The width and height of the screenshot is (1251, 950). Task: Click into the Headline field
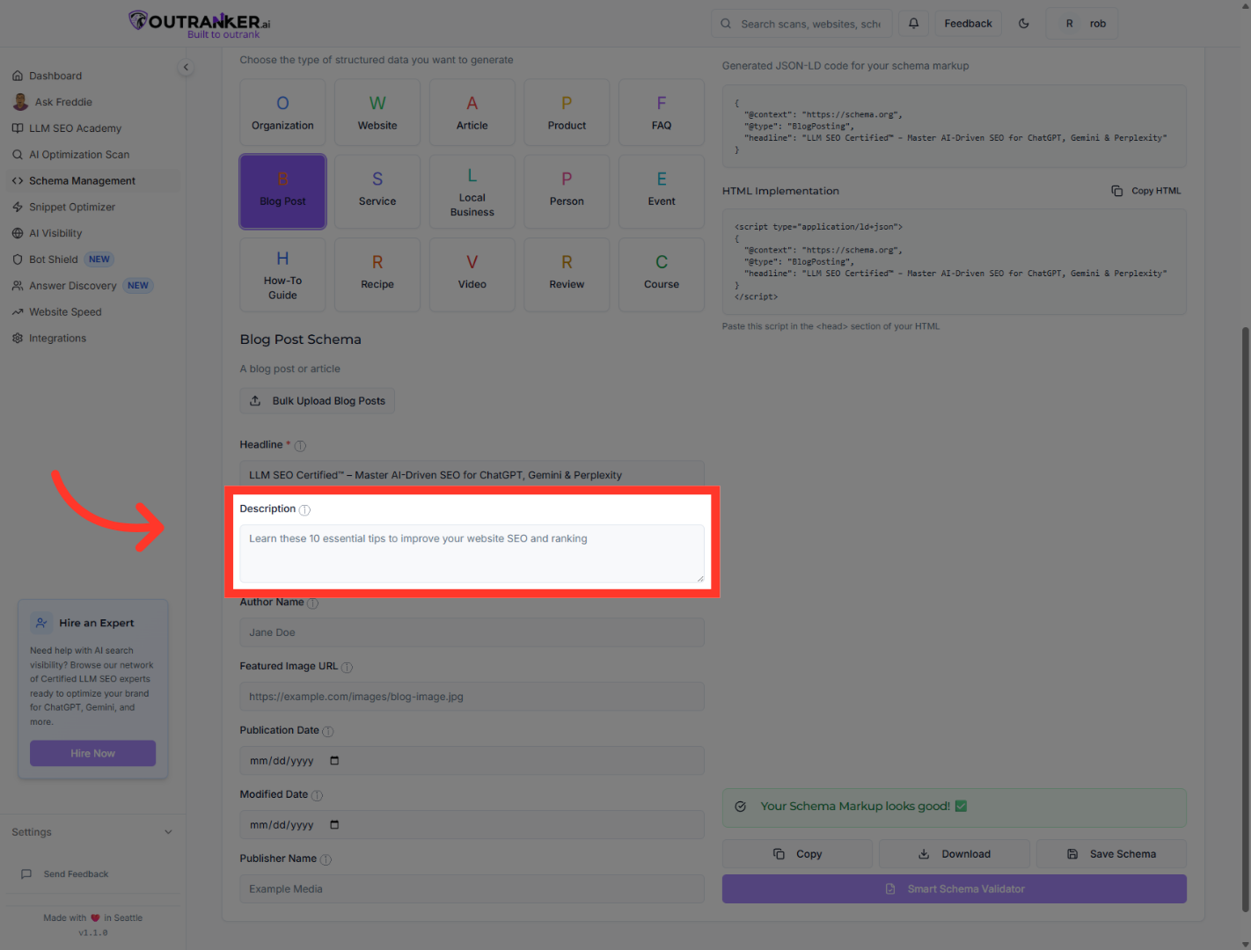pos(472,474)
